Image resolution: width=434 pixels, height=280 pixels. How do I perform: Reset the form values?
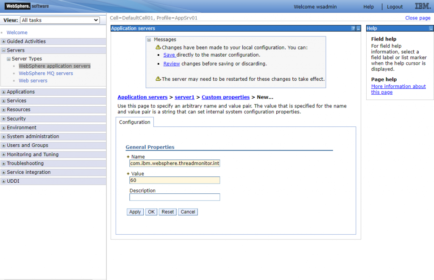(167, 212)
